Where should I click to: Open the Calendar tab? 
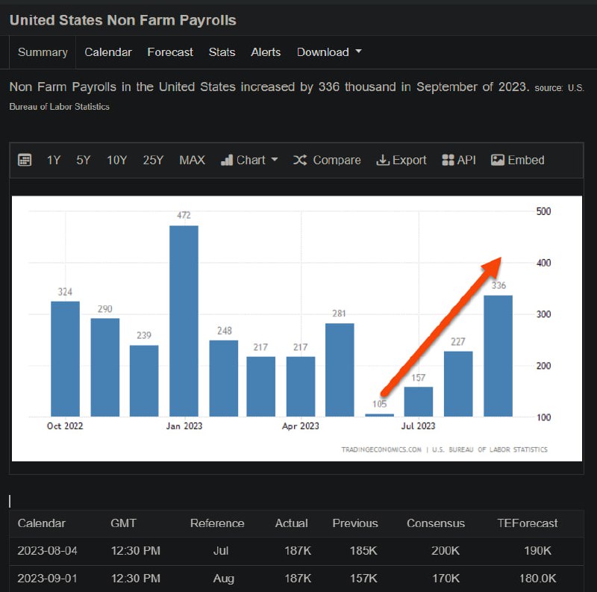coord(108,52)
